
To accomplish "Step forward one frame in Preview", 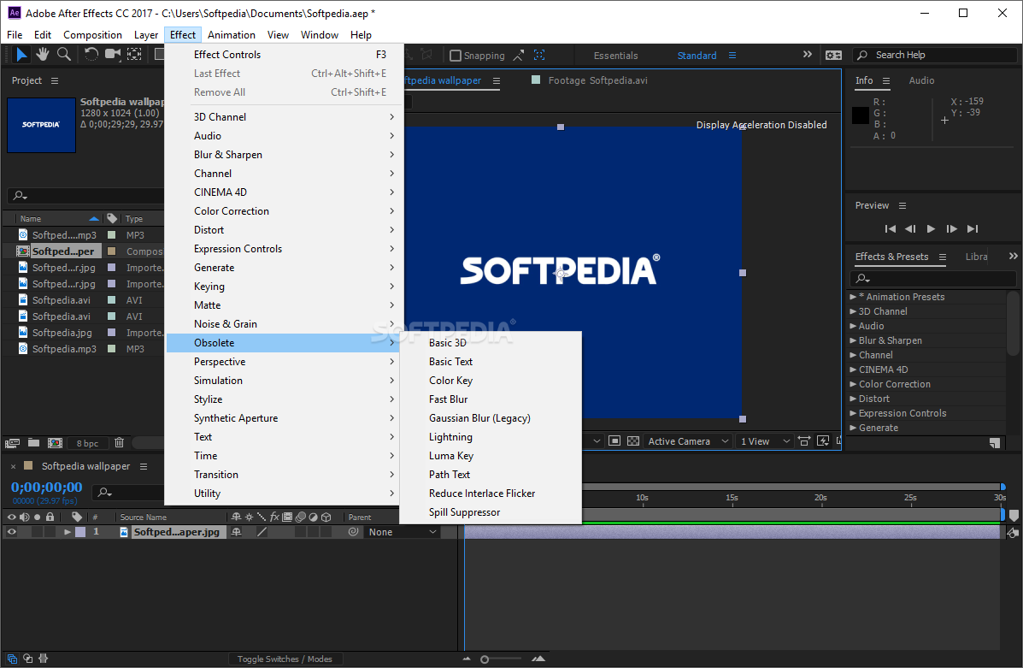I will (952, 228).
